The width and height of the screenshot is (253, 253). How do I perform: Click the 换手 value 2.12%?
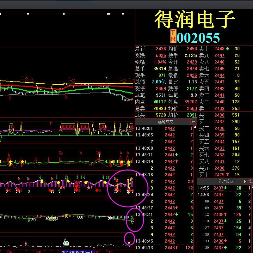coord(191,55)
